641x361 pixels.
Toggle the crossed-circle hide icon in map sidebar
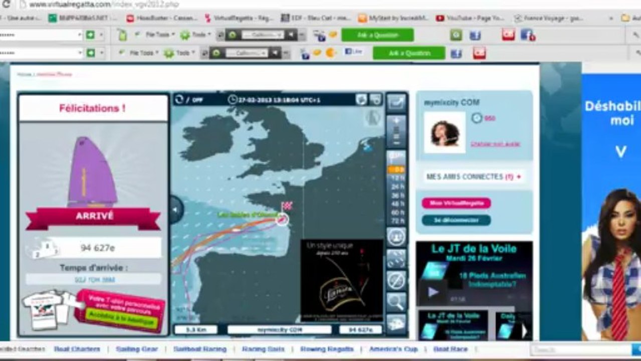396,280
